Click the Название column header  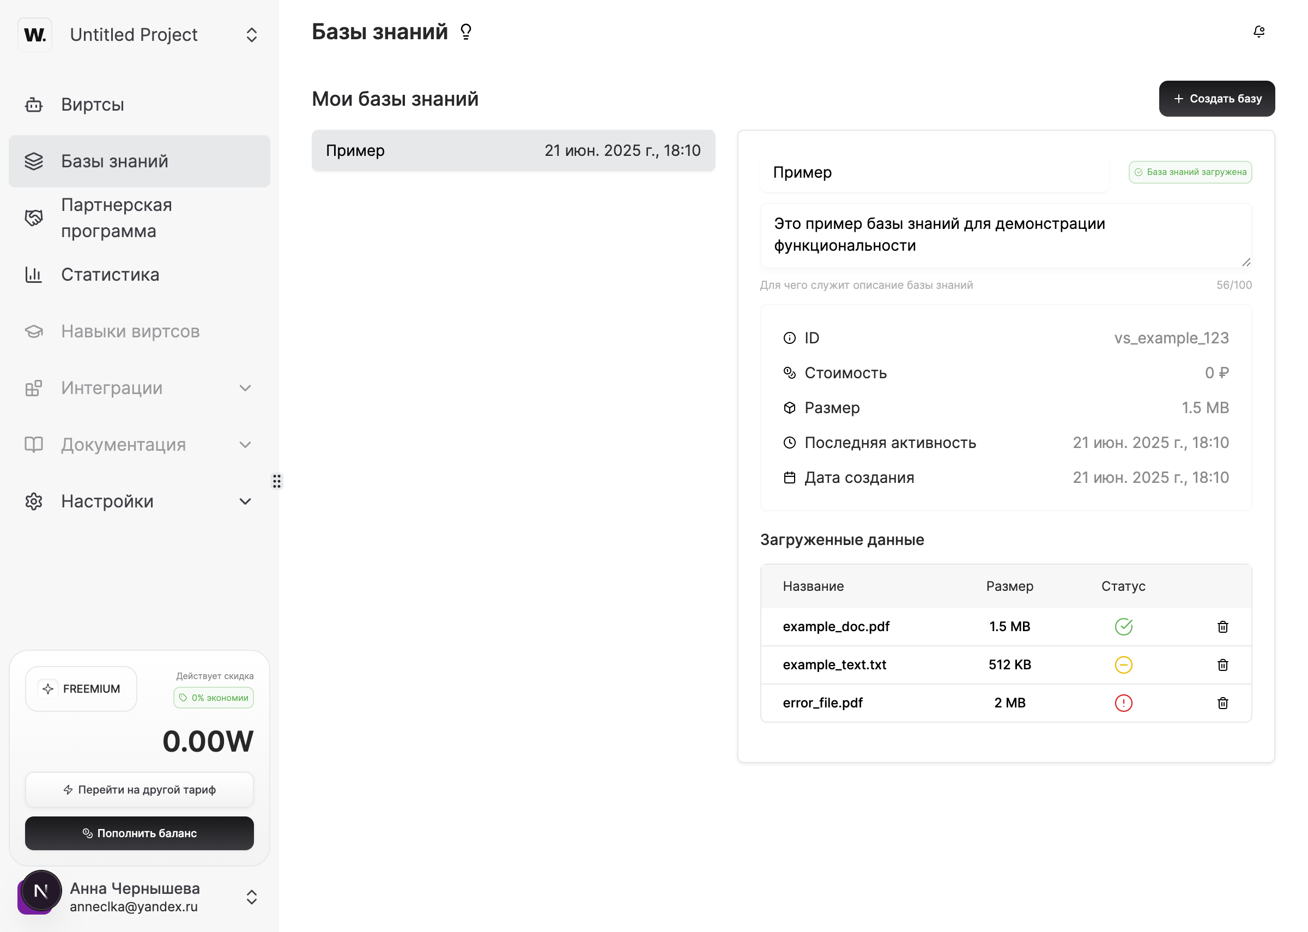tap(813, 586)
